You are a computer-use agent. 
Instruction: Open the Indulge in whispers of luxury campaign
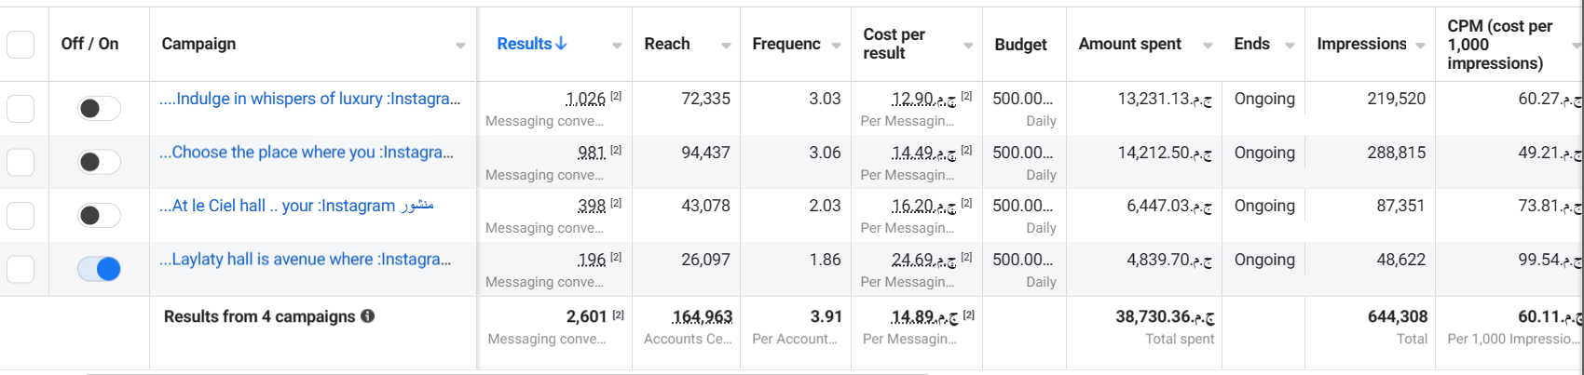click(x=309, y=99)
